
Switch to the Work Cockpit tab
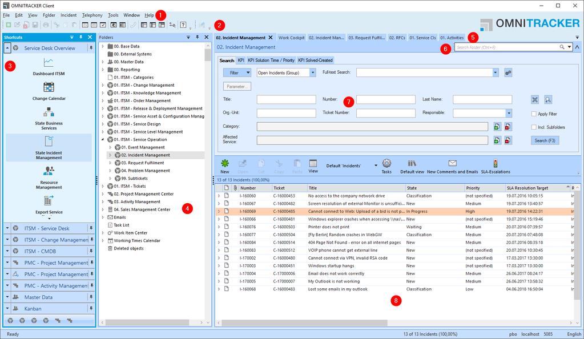[x=291, y=38]
